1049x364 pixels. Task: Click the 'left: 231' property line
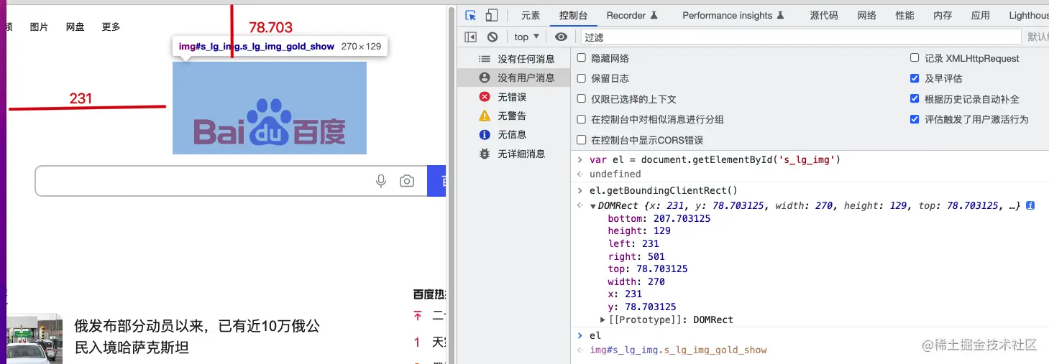633,243
